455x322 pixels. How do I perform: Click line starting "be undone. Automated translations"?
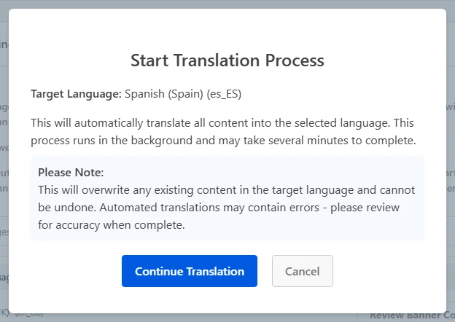click(219, 208)
